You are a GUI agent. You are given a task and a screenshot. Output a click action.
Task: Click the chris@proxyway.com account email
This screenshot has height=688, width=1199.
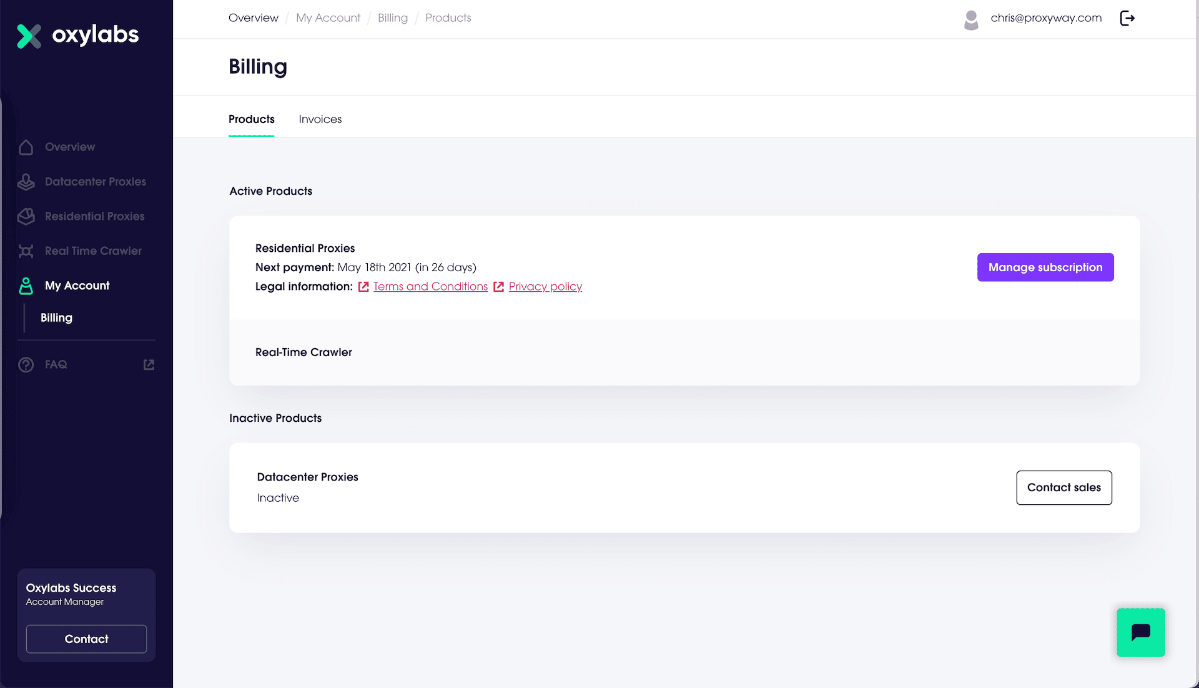(x=1046, y=18)
